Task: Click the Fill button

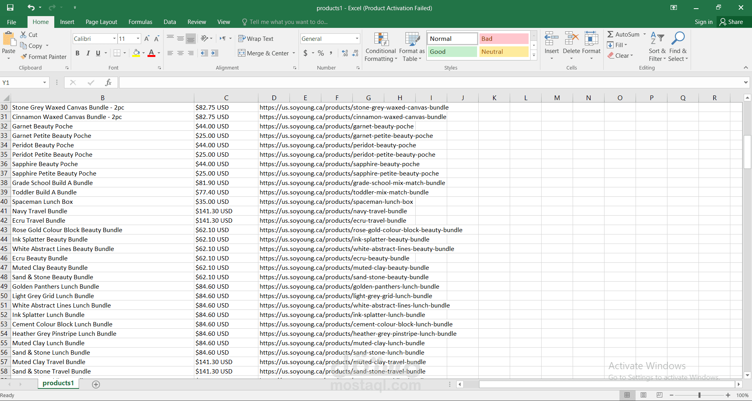Action: (x=617, y=45)
